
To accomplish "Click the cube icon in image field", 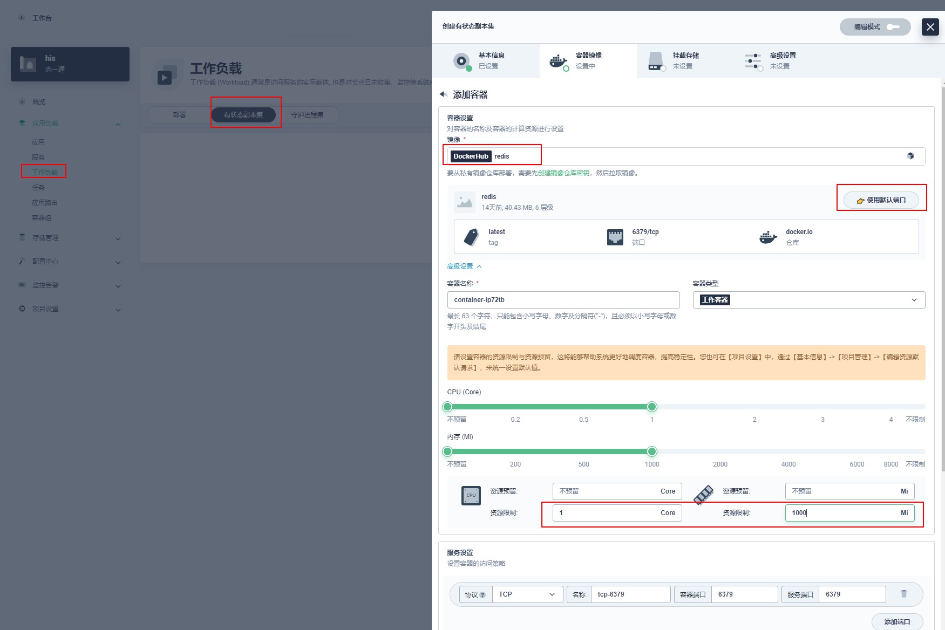I will click(x=910, y=156).
